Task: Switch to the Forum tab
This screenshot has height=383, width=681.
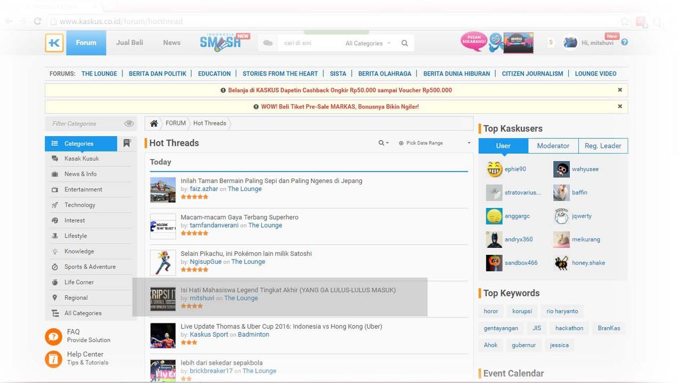Action: pos(86,43)
